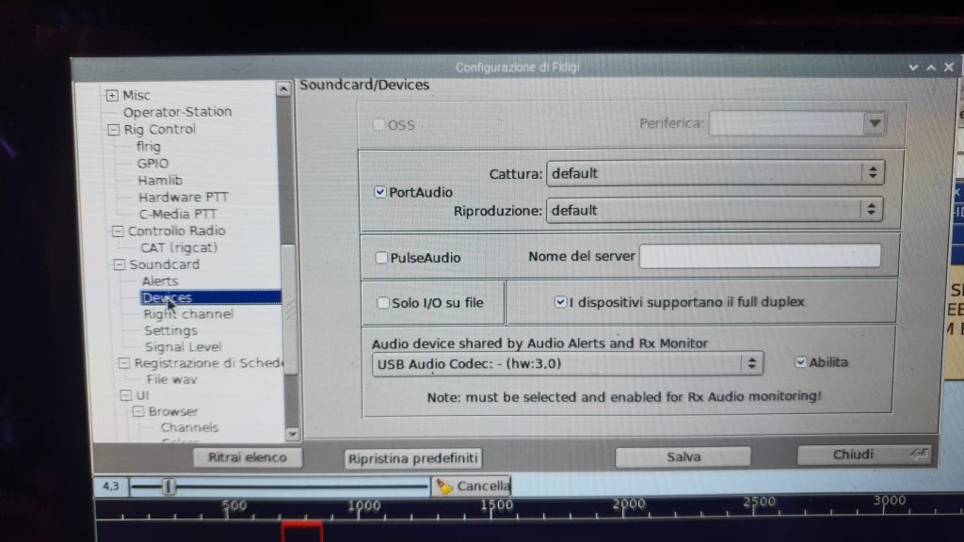The height and width of the screenshot is (542, 964).
Task: Enable the OSS checkbox
Action: click(378, 125)
